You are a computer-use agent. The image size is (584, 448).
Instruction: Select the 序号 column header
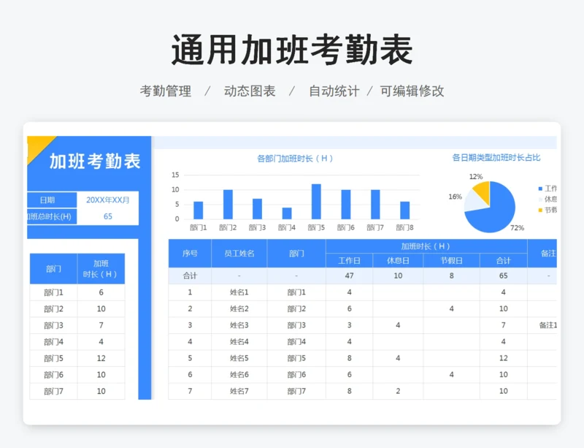click(190, 254)
